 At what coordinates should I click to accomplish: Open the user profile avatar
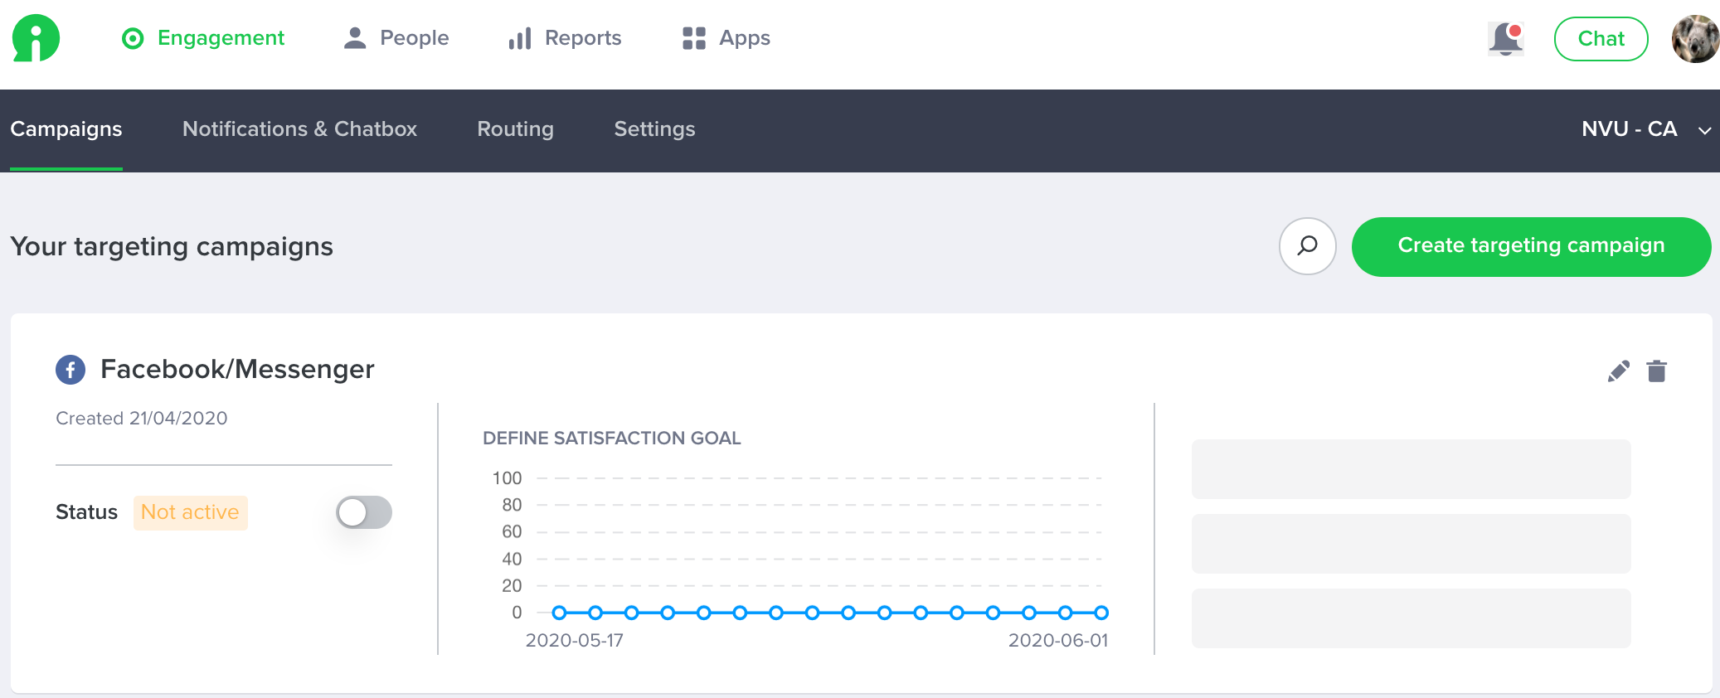tap(1695, 39)
